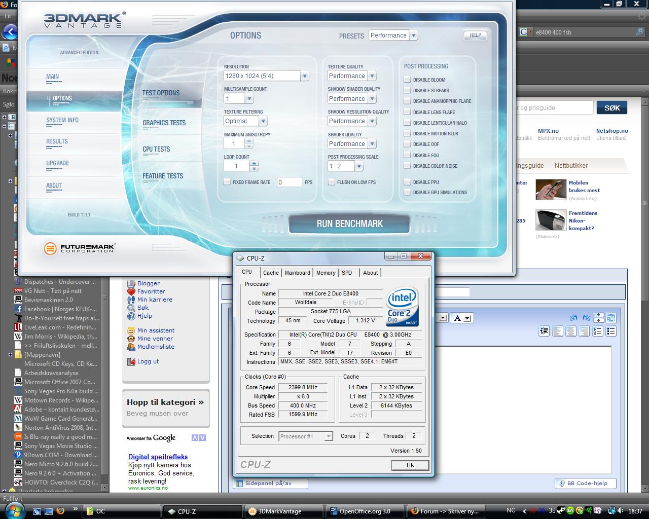The image size is (649, 519).
Task: Click the Help button in 3DMark Vantage
Action: pos(475,35)
